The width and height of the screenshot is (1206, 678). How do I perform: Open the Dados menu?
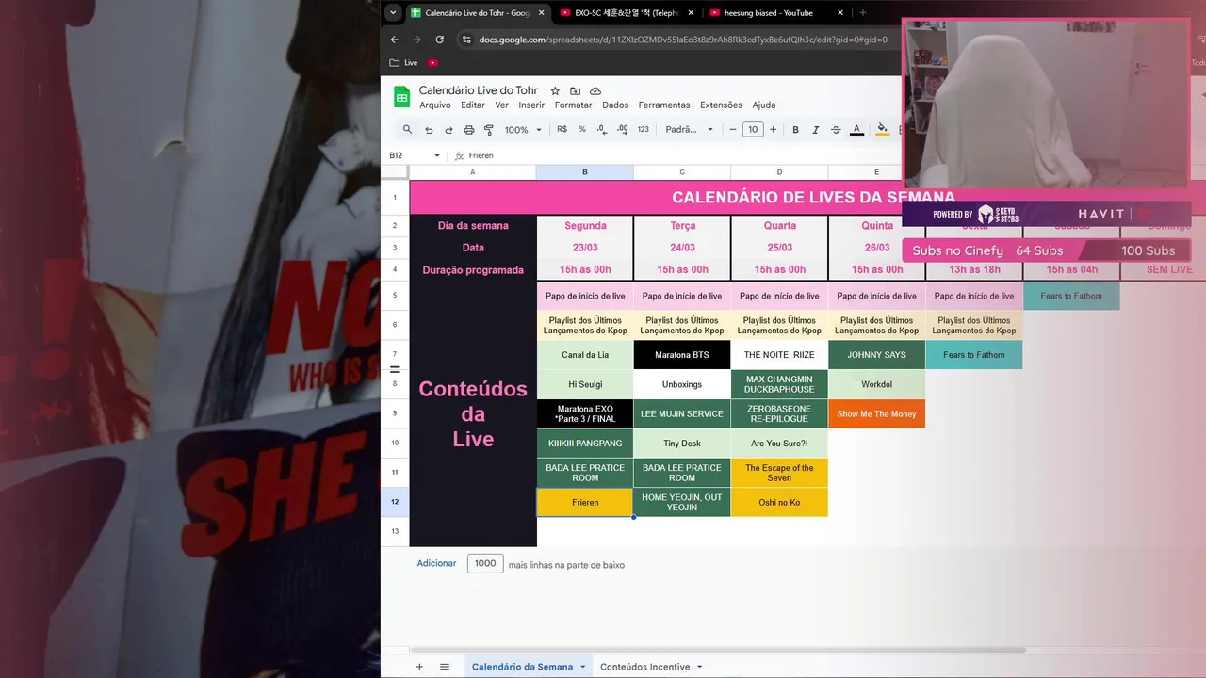click(615, 105)
